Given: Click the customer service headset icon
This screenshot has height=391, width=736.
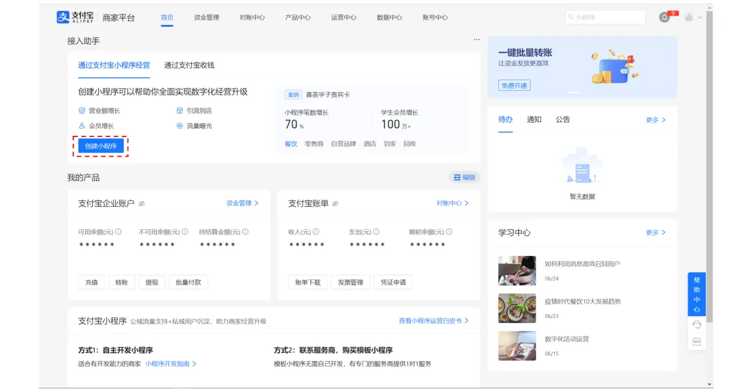Looking at the screenshot, I should tap(697, 324).
